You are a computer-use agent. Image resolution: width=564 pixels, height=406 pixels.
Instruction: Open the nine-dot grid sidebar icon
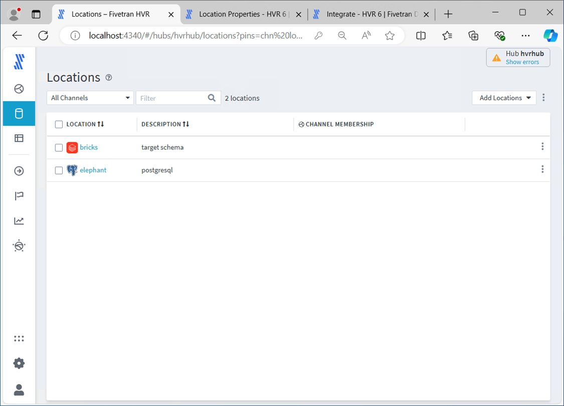coord(19,338)
